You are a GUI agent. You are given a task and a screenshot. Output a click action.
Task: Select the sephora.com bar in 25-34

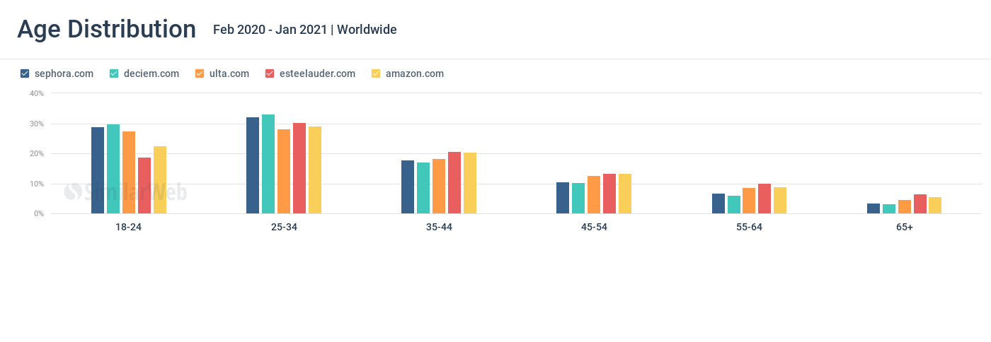click(253, 165)
